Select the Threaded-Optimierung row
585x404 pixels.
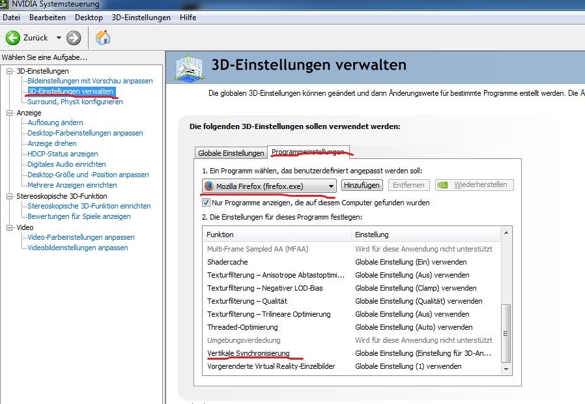pyautogui.click(x=352, y=328)
